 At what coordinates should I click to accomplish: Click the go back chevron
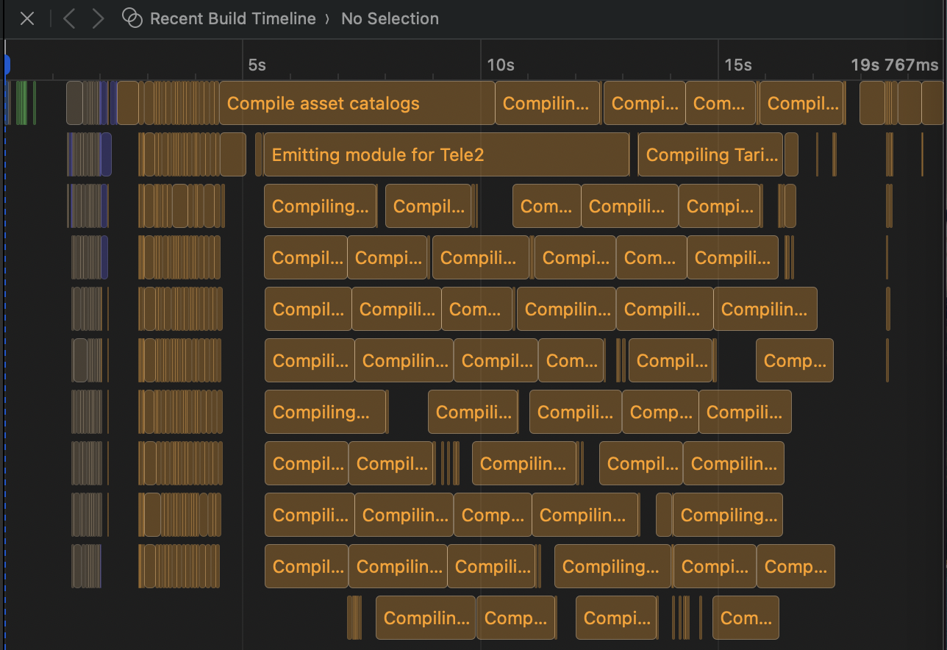click(69, 18)
